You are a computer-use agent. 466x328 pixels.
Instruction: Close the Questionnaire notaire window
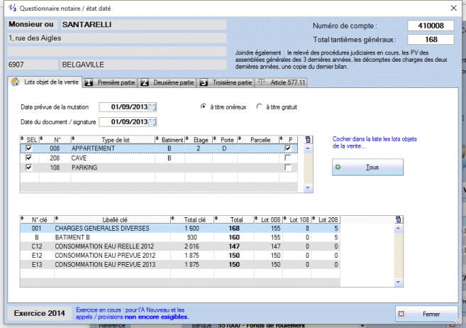coord(453,8)
